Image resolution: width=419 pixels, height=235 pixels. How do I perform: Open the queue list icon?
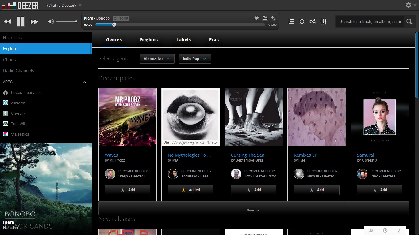(x=291, y=21)
